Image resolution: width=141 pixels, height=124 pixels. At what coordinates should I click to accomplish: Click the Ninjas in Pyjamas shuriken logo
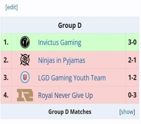(25, 60)
